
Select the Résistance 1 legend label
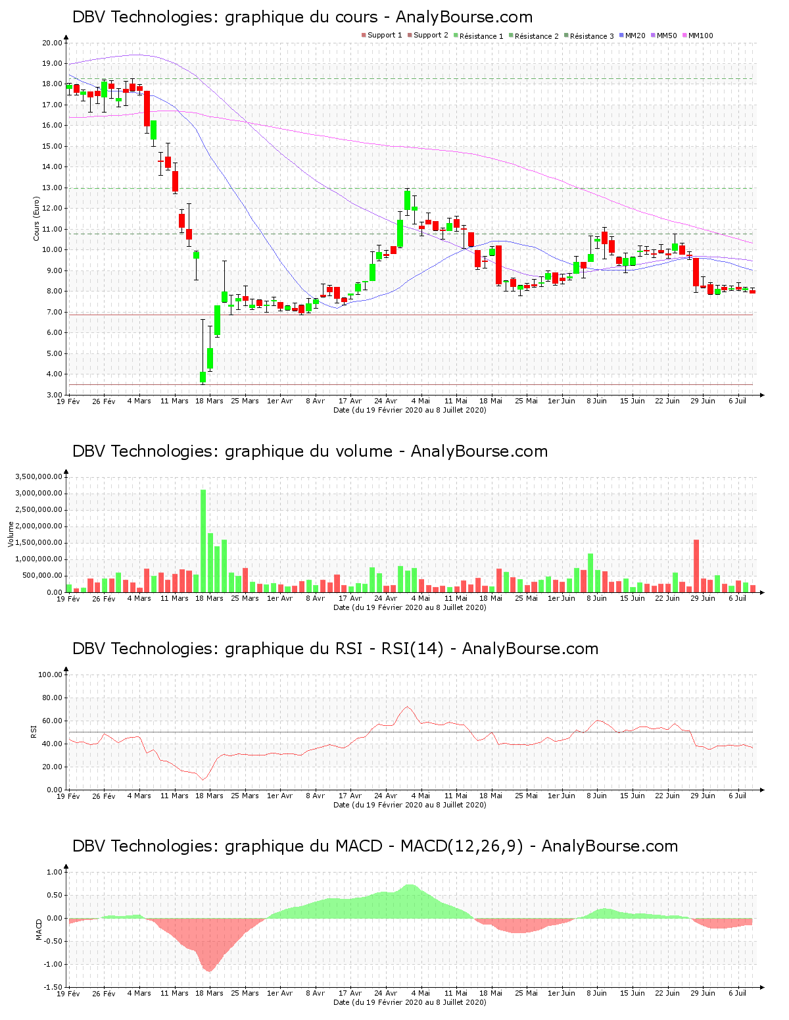(481, 36)
